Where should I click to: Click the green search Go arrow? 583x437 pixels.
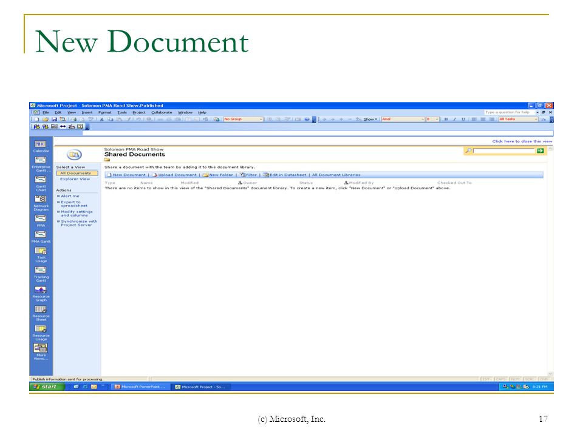540,151
